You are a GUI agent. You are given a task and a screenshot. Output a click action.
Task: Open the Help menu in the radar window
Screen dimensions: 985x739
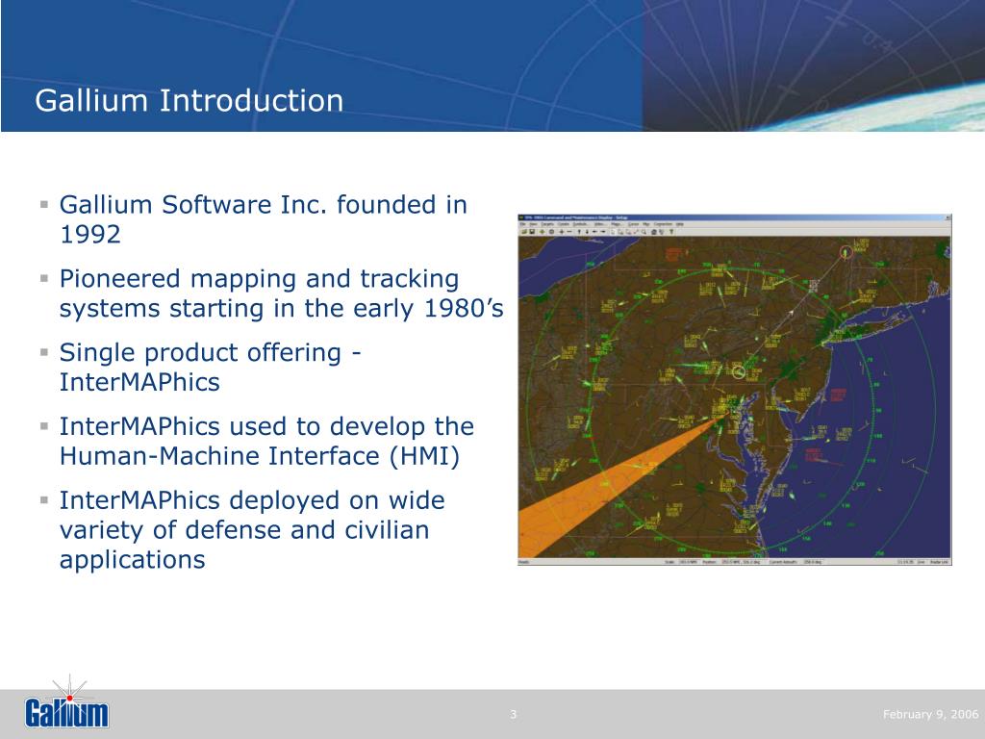pyautogui.click(x=679, y=224)
